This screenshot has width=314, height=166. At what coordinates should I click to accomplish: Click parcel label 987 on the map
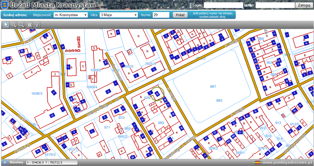213,86
